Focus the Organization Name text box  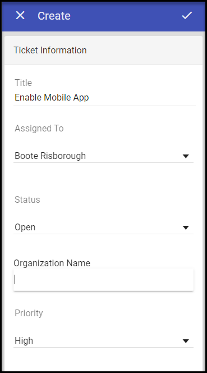[103, 280]
